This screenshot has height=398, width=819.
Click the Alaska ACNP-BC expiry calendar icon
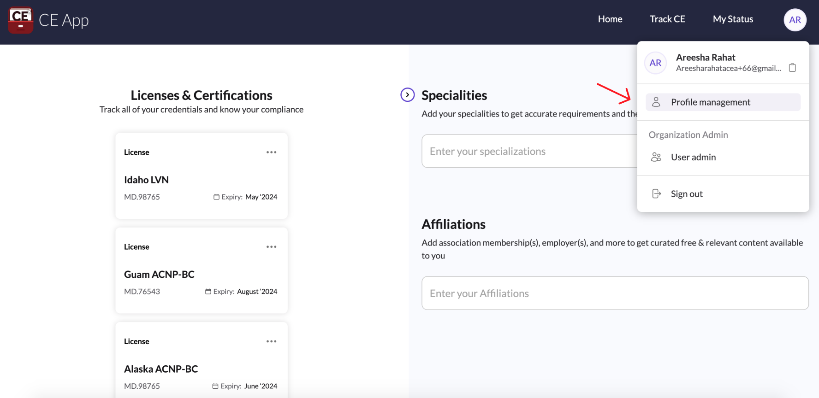click(215, 386)
